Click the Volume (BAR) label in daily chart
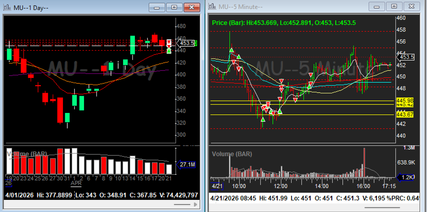427x212 pixels. click(x=27, y=154)
